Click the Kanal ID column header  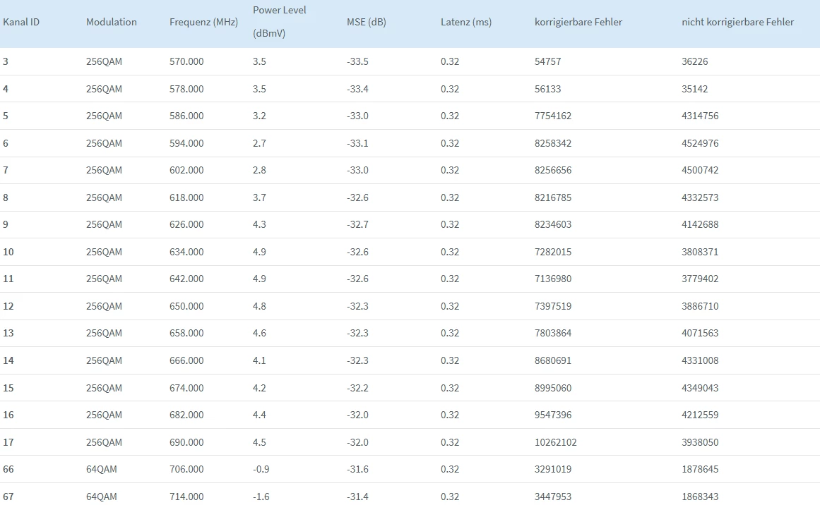tap(21, 22)
